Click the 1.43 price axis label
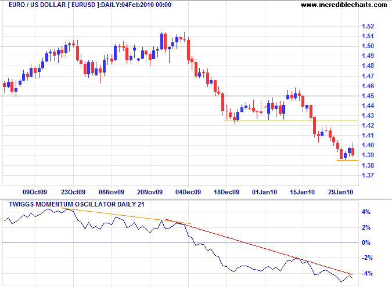Viewport: 392px width, 290px height. pos(368,115)
